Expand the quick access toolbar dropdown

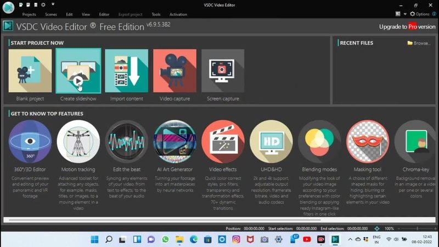[53, 4]
